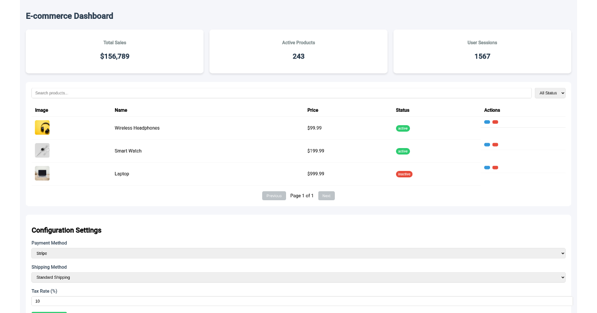Open the Wireless Headphones product image

pos(42,127)
